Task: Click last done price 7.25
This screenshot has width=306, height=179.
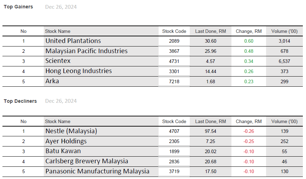Action: point(210,141)
